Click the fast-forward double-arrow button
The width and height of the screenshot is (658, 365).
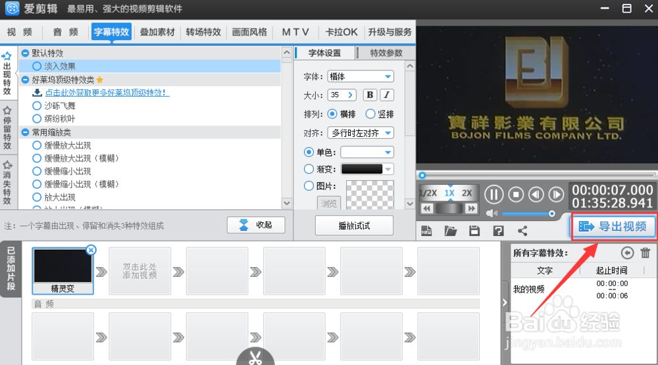pos(471,208)
